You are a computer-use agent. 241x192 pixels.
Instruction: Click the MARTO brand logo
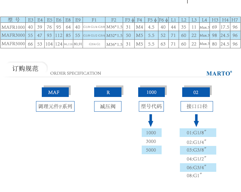pos(219,73)
